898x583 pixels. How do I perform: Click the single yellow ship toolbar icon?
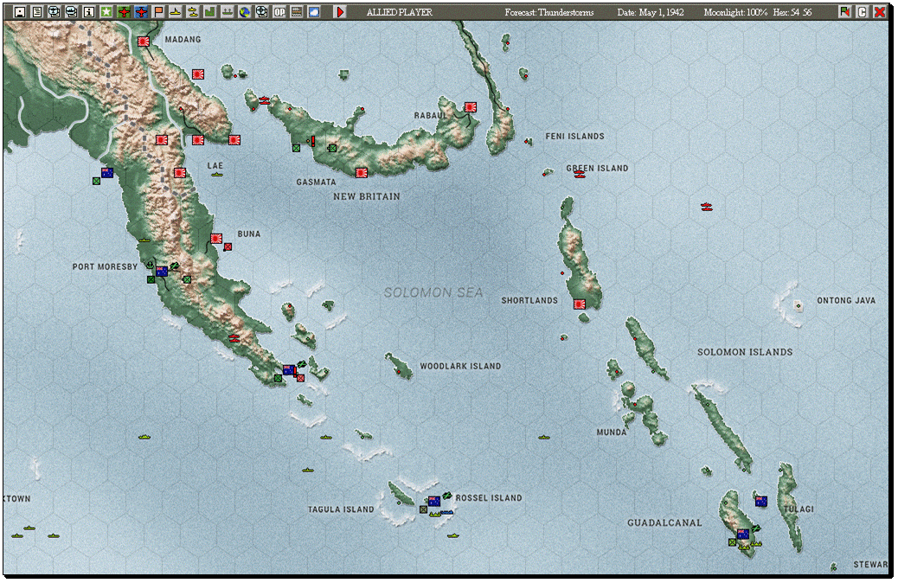[176, 11]
